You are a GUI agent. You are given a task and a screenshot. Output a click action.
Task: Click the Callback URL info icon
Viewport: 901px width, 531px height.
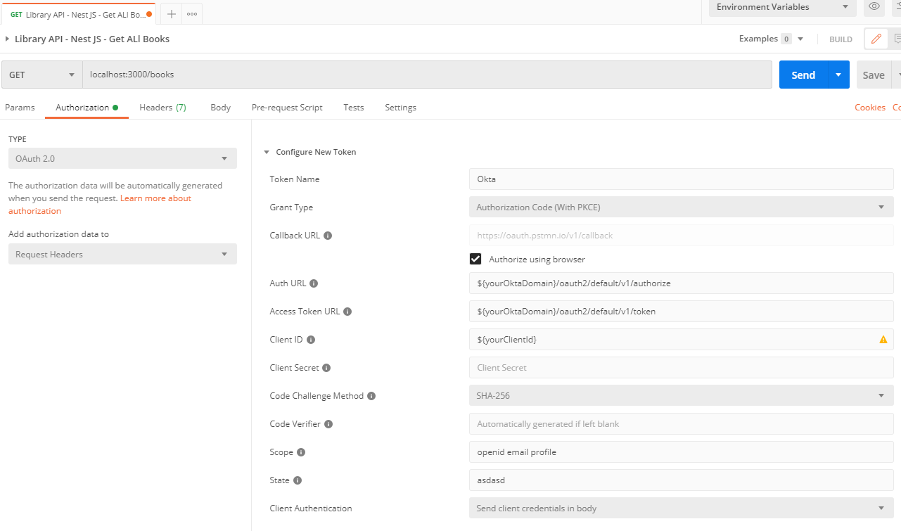tap(328, 235)
